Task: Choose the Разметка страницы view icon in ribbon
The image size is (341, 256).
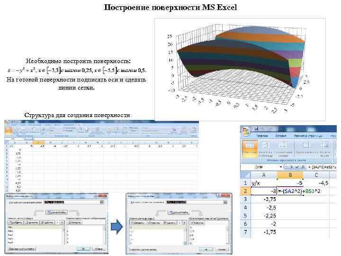Action: (x=265, y=148)
